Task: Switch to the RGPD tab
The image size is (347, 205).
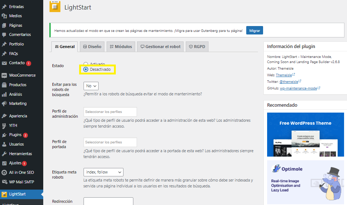Action: coord(197,47)
